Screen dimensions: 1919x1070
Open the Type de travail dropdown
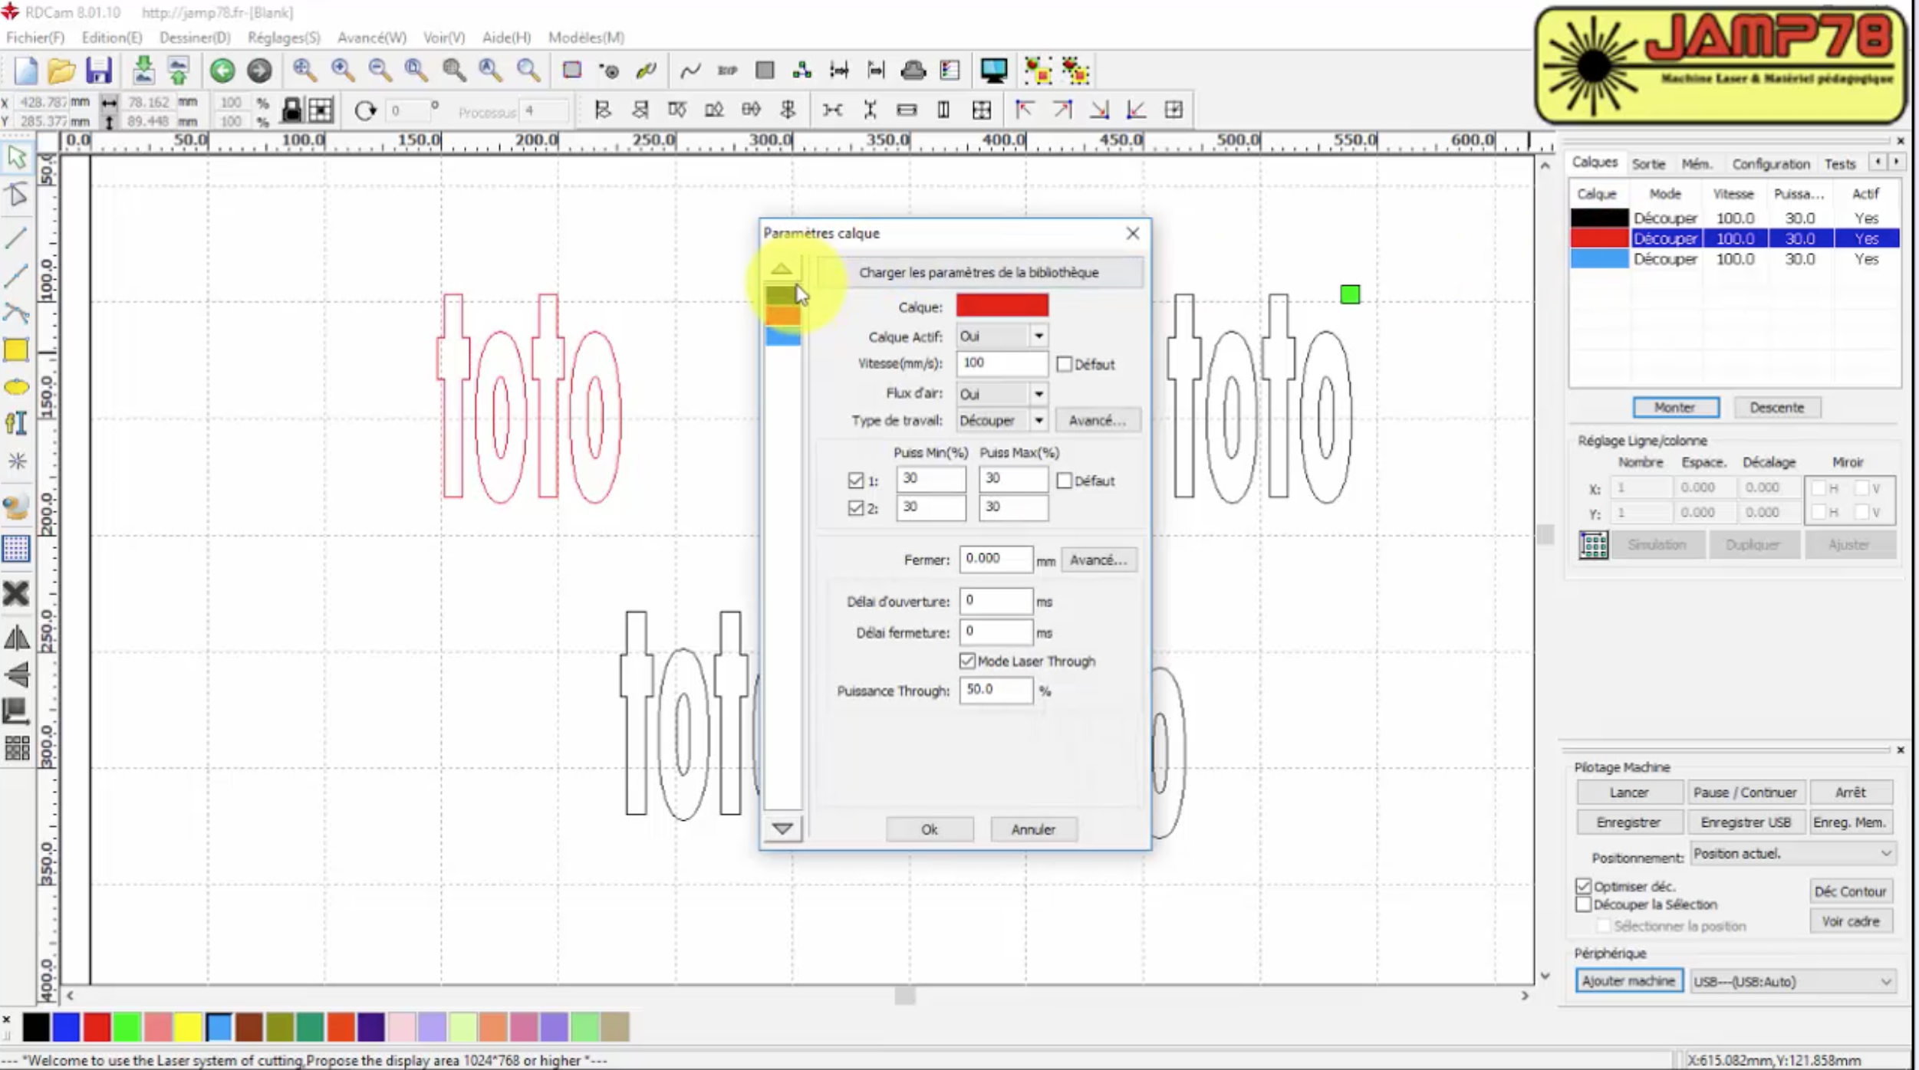pos(1038,421)
